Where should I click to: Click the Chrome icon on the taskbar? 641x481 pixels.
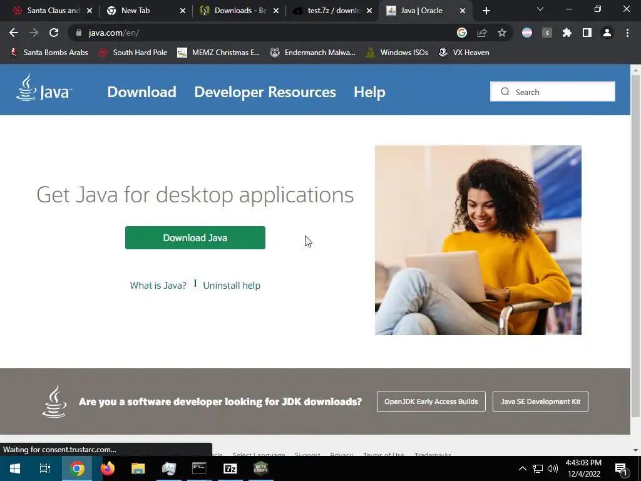77,468
